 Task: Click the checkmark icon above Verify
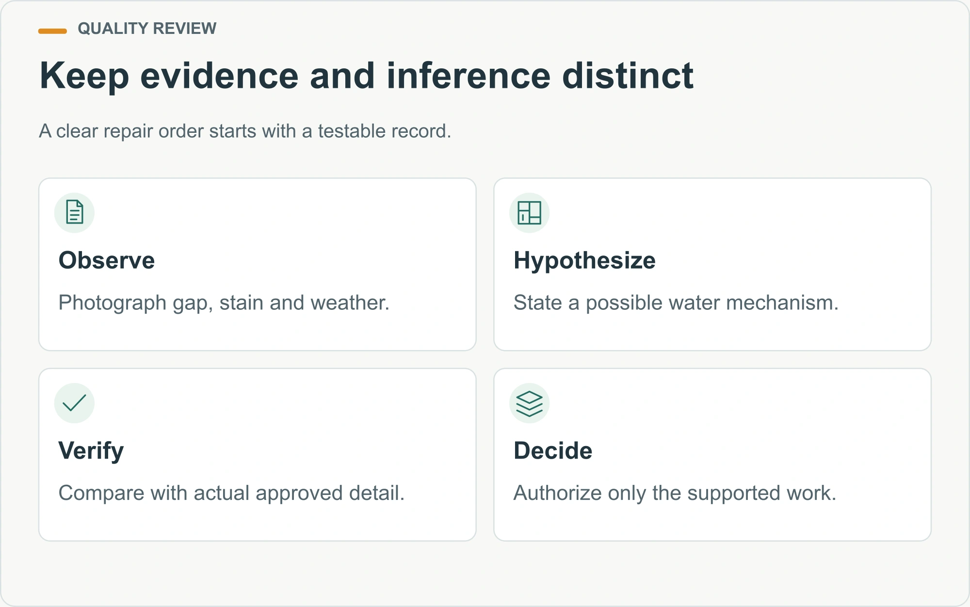coord(74,403)
